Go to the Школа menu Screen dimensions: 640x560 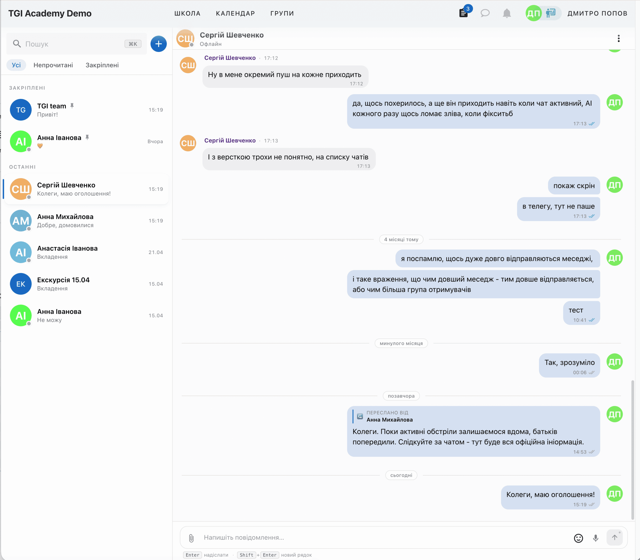(187, 13)
